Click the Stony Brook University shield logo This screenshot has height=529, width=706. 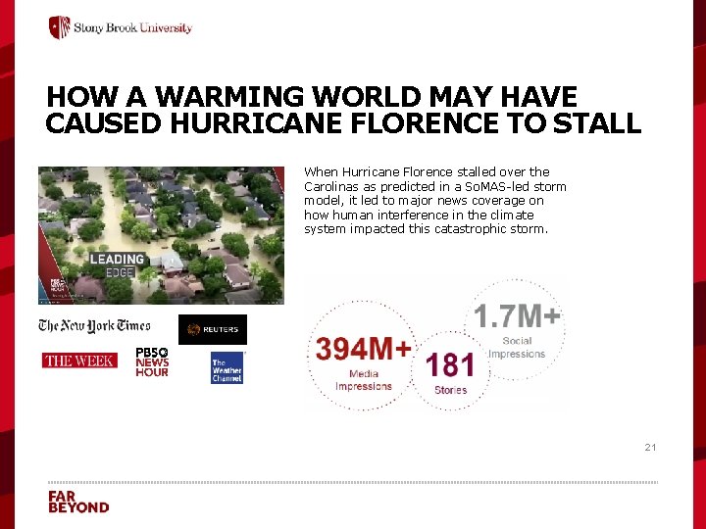click(60, 27)
